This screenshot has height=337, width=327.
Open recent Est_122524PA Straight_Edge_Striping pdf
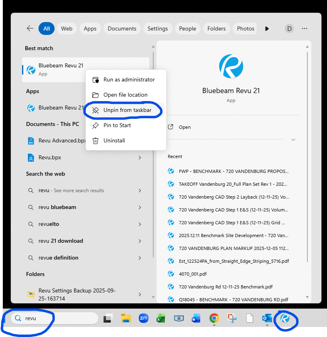[x=228, y=261]
